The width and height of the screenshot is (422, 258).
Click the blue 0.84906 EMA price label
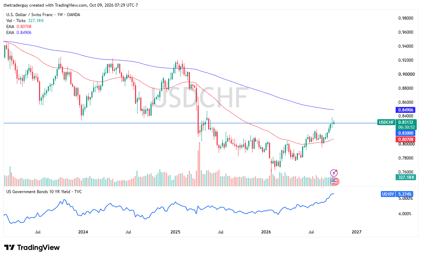click(x=406, y=109)
